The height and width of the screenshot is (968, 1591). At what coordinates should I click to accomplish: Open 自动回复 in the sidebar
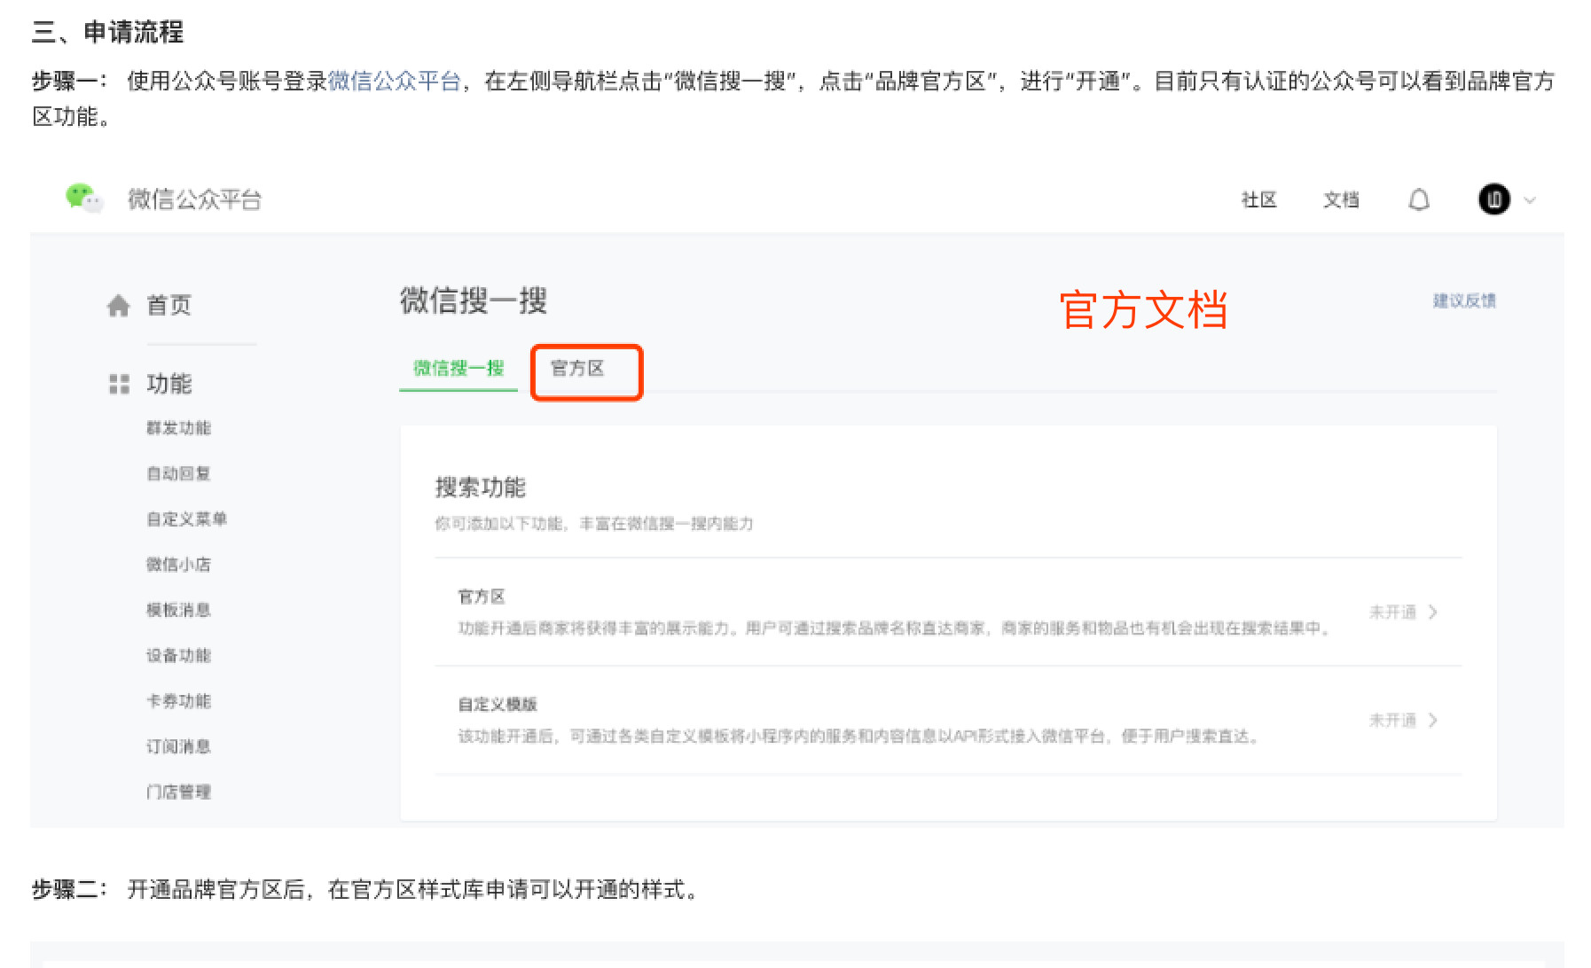tap(178, 473)
